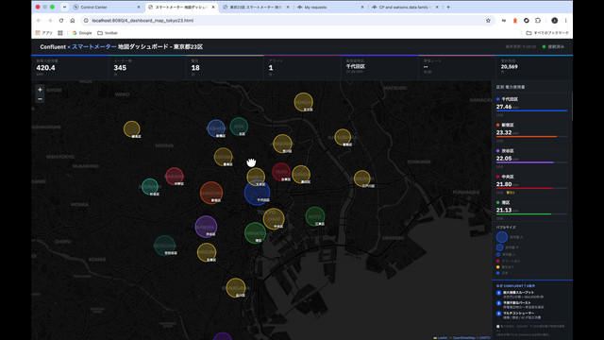Image resolution: width=604 pixels, height=340 pixels.
Task: Select the orange 新宿区 bubble on the map
Action: pyautogui.click(x=211, y=193)
